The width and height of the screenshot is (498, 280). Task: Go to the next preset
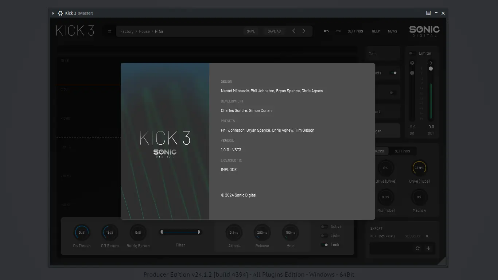tap(304, 31)
